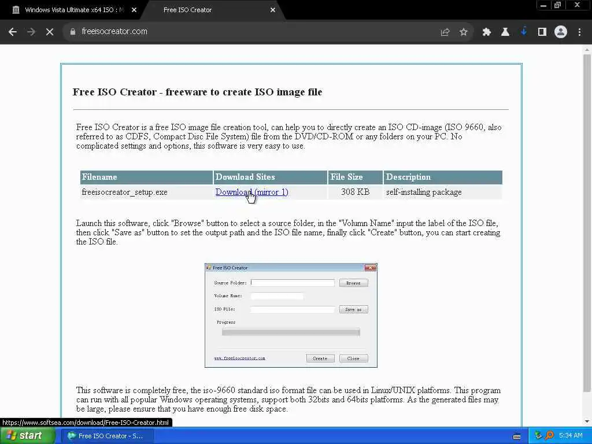Click the Filename column header
592x444 pixels.
pyautogui.click(x=146, y=177)
